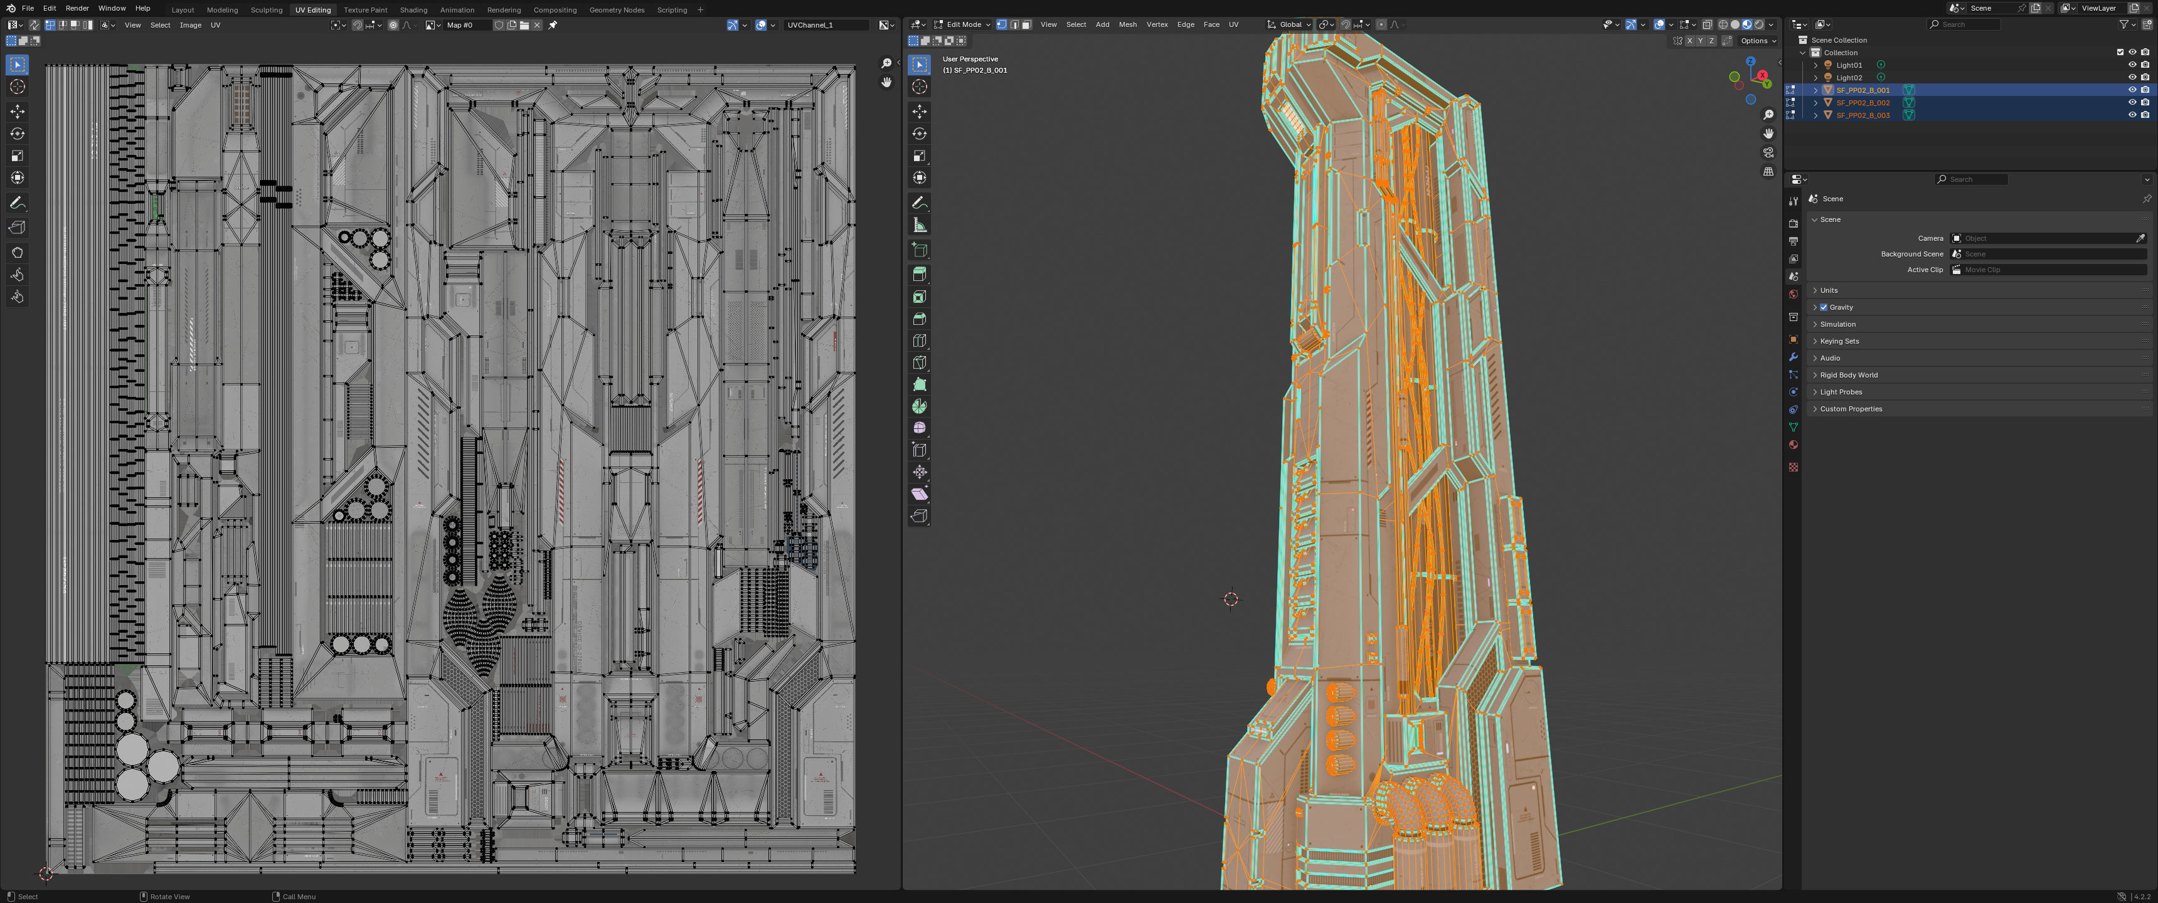Hide Light01 in viewport
Screen dimensions: 2158x903
tap(2132, 65)
